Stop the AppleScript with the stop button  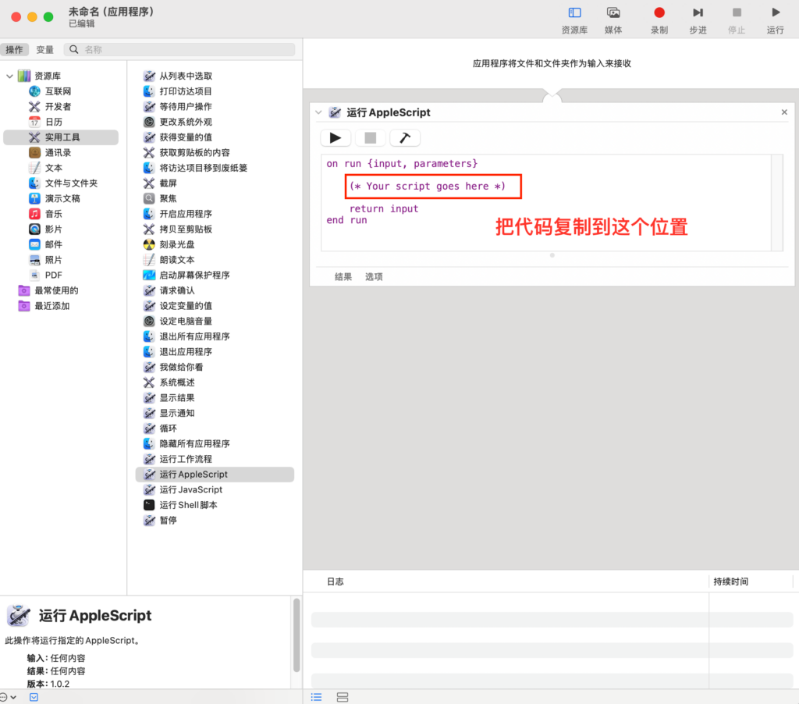point(369,137)
